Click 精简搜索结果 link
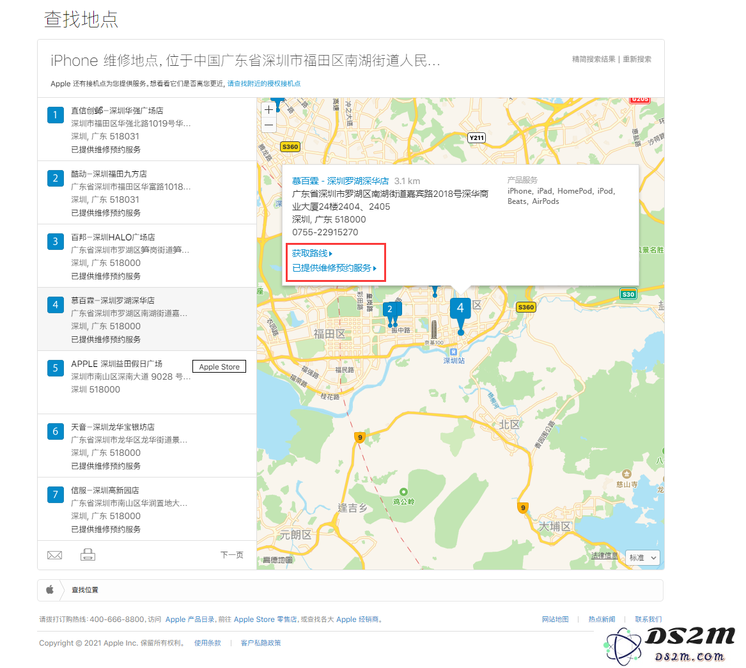 (x=593, y=59)
